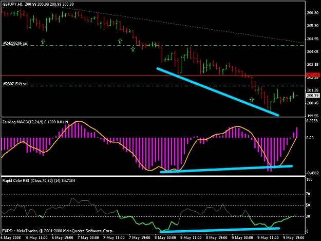
Task: Click the RSI scale 100 label
Action: tap(309, 179)
